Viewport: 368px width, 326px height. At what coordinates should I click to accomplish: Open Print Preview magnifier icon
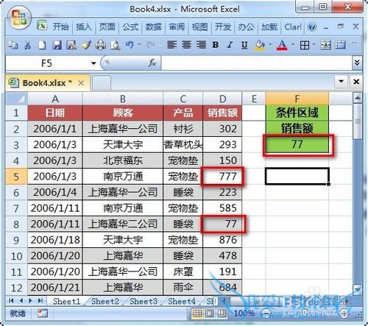pos(116,45)
